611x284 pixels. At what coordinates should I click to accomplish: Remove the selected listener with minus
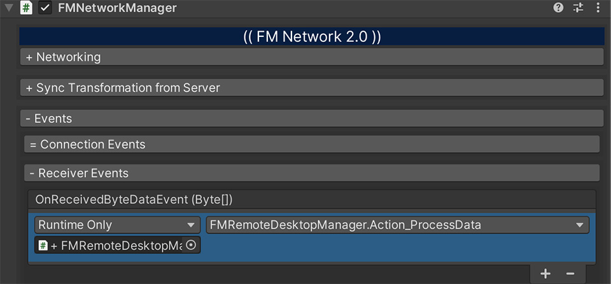pos(570,273)
